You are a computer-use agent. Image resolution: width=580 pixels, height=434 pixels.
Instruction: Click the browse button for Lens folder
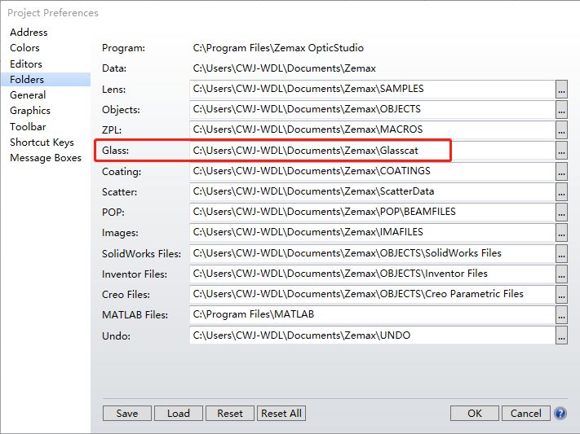[x=561, y=89]
